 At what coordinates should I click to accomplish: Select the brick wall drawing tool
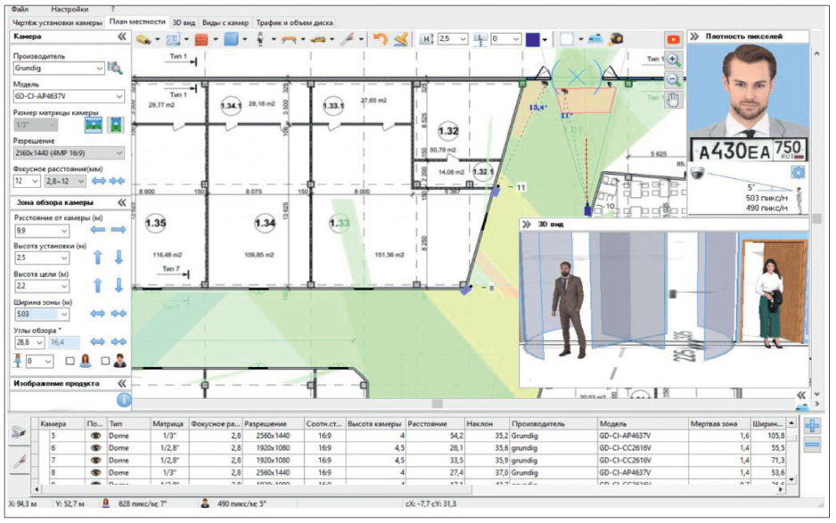point(201,39)
